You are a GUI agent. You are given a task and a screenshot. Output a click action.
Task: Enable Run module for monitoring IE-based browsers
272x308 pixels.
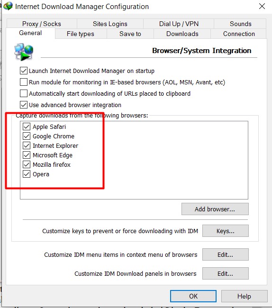pos(24,82)
